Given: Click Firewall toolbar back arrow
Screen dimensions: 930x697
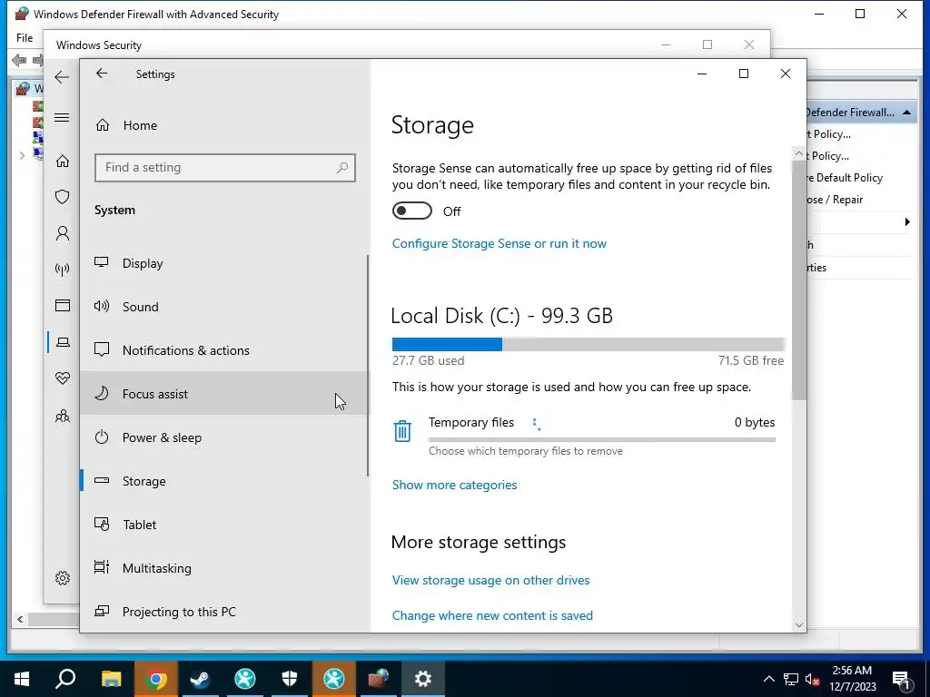Looking at the screenshot, I should click(x=19, y=60).
